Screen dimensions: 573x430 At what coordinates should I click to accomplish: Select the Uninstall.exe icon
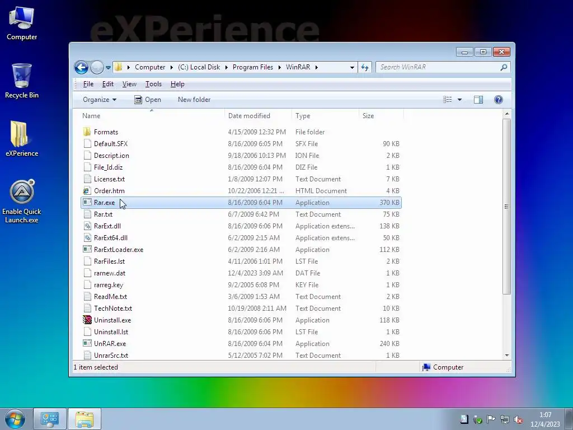point(87,320)
